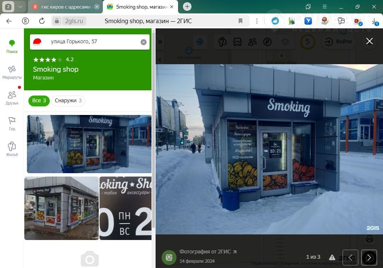Screen dimensions: 383x268
Task: Open the Друзья section
Action: (x=12, y=98)
